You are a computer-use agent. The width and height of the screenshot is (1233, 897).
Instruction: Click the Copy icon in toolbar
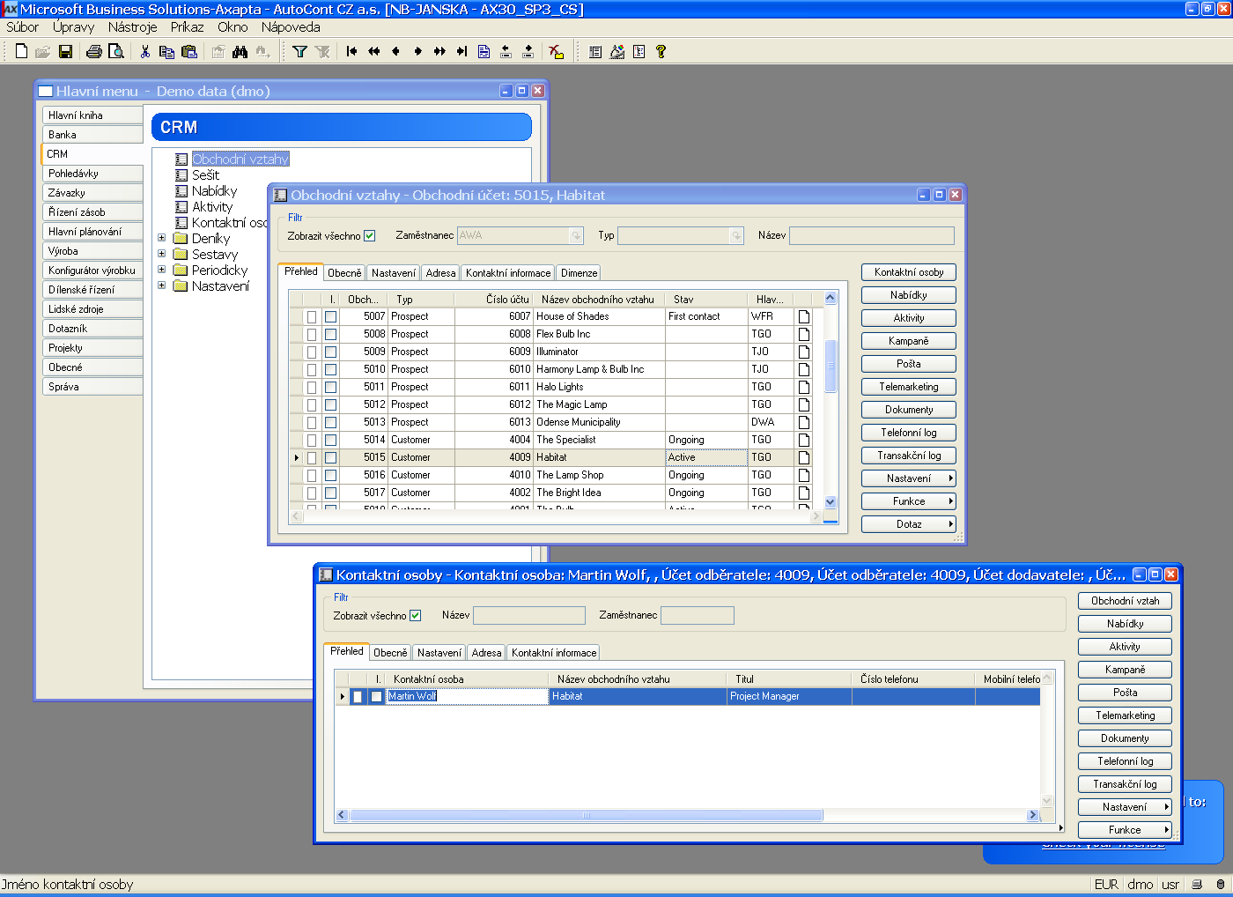167,51
